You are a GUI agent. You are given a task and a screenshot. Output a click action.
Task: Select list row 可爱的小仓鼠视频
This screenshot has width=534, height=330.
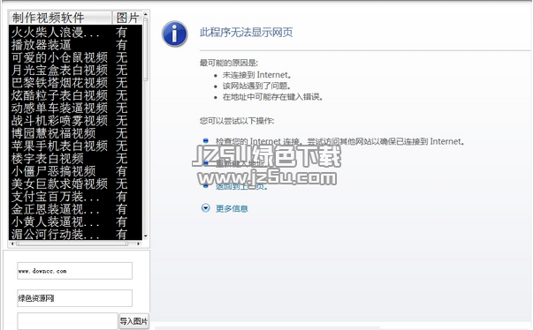tap(75, 57)
